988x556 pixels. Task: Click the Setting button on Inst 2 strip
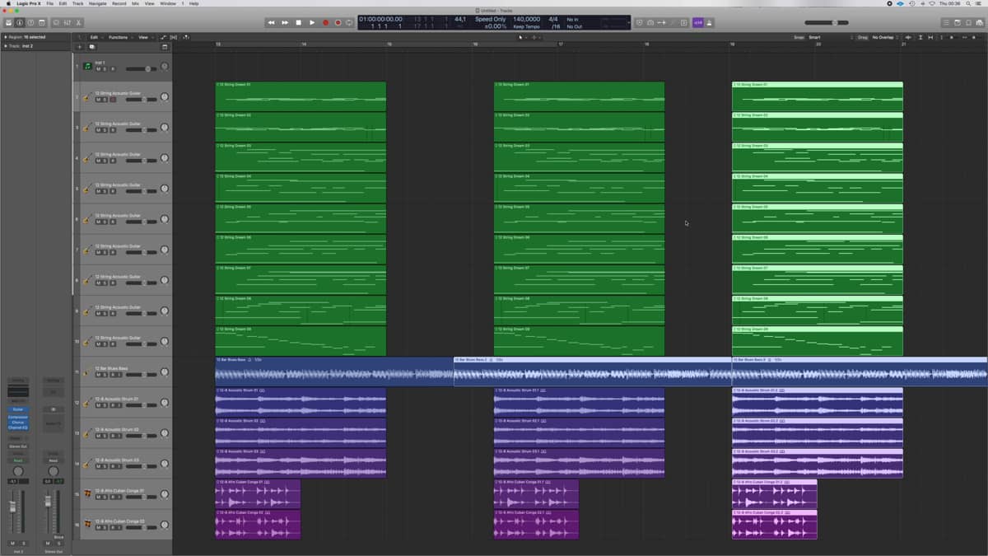click(x=18, y=381)
